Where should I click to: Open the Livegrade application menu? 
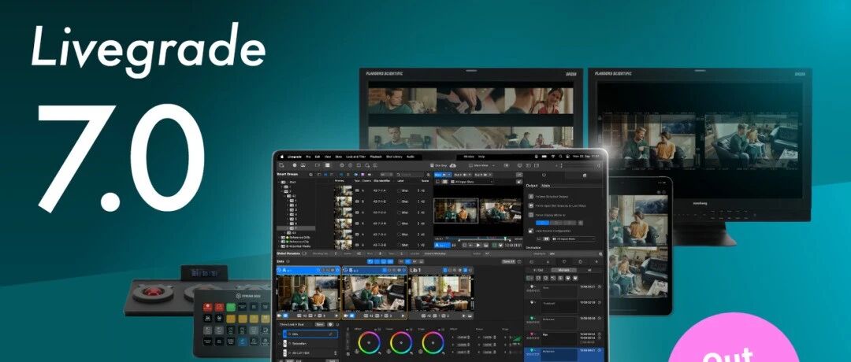click(294, 157)
